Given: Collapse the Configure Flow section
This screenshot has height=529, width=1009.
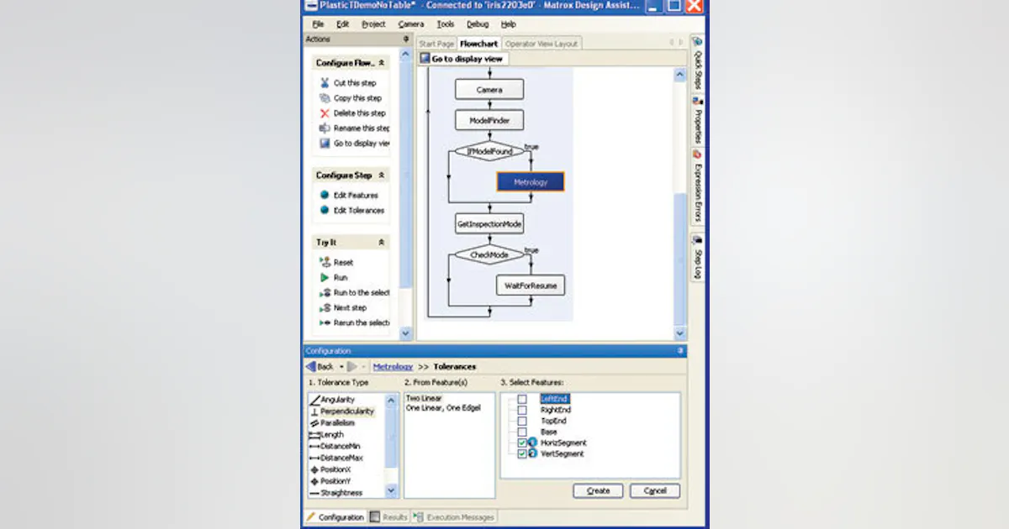Looking at the screenshot, I should click(x=382, y=63).
